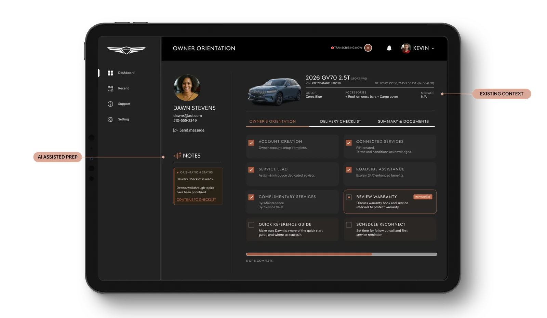Uncheck the Roadside Assistance checkbox
This screenshot has width=547, height=318.
(x=349, y=170)
